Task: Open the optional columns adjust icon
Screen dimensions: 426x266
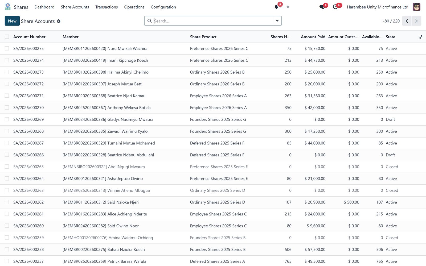Action: pos(421,37)
